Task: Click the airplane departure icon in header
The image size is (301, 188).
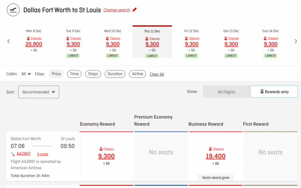Action: pos(13,10)
